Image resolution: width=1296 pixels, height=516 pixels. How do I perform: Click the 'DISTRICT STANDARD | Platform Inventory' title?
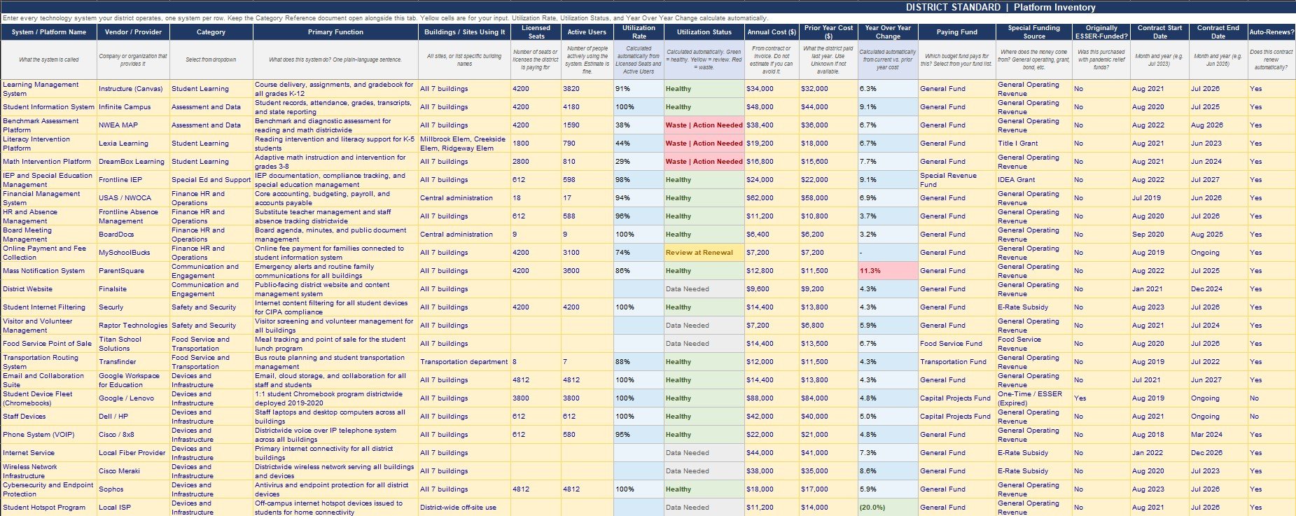pos(1001,7)
